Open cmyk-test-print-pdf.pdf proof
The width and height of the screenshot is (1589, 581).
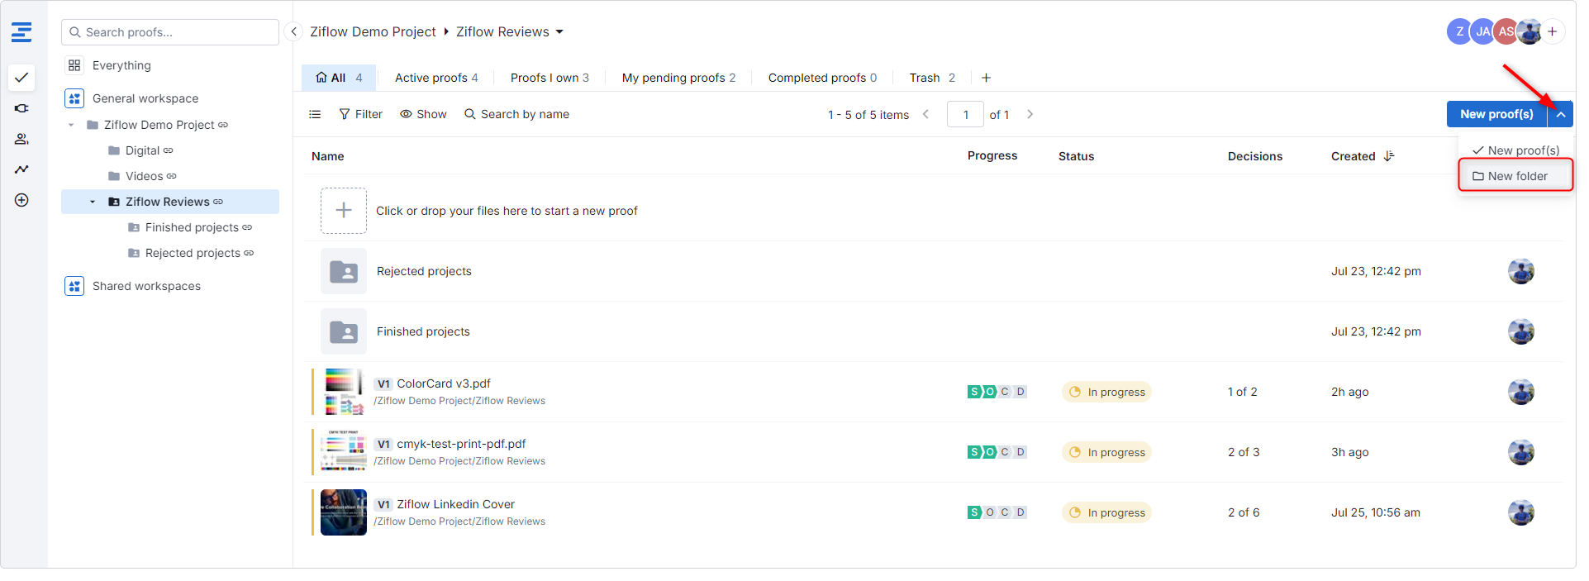coord(461,444)
